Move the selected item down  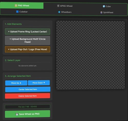[x=39, y=83]
